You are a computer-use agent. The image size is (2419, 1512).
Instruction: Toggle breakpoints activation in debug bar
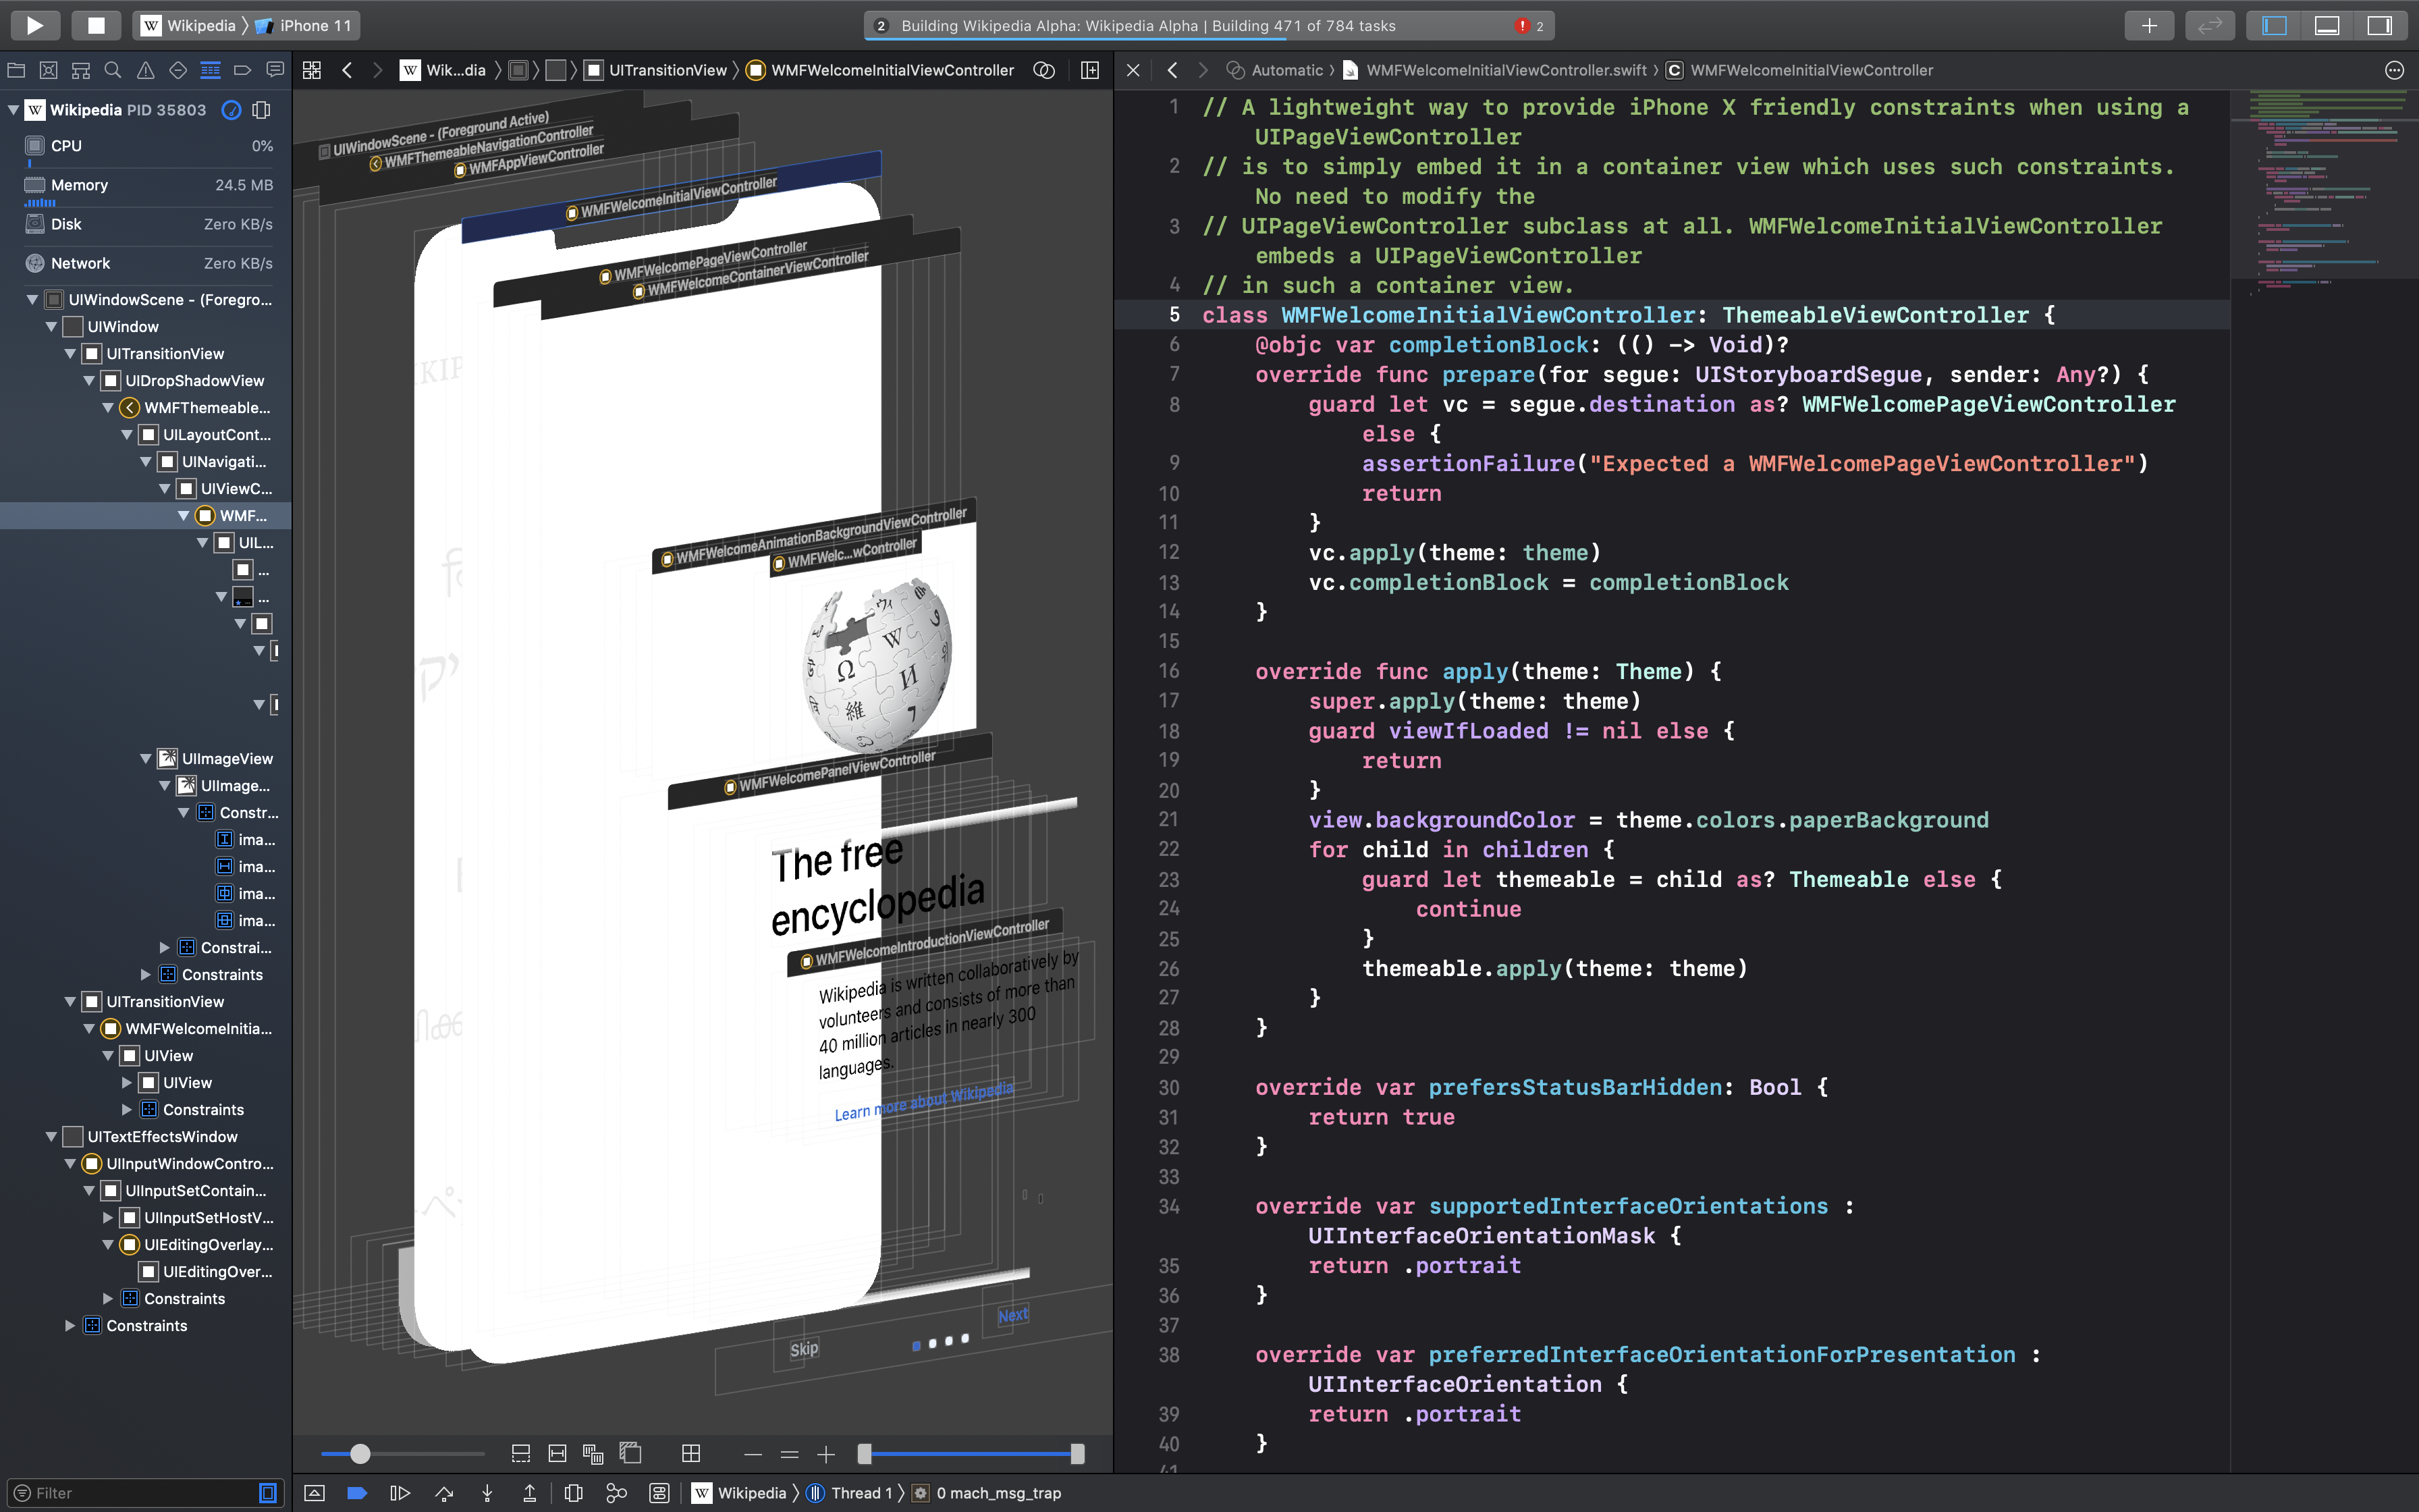357,1493
